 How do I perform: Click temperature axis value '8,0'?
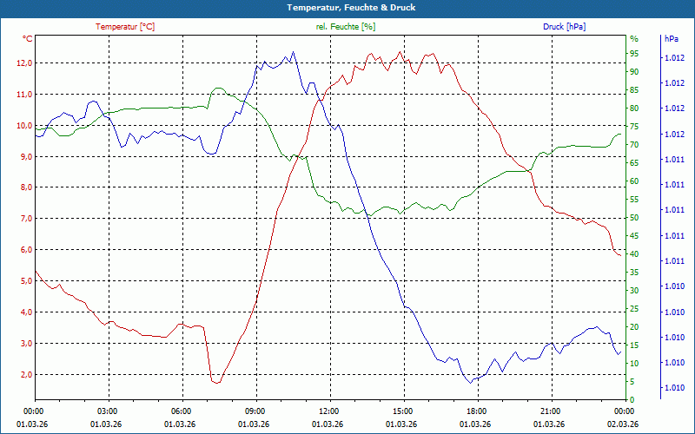coord(26,187)
